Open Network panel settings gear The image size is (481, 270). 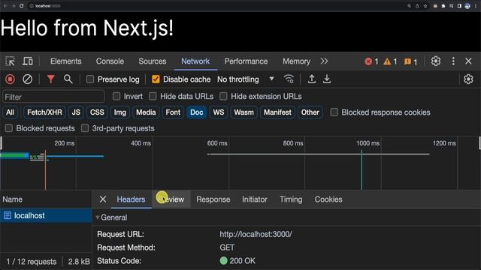pos(468,79)
